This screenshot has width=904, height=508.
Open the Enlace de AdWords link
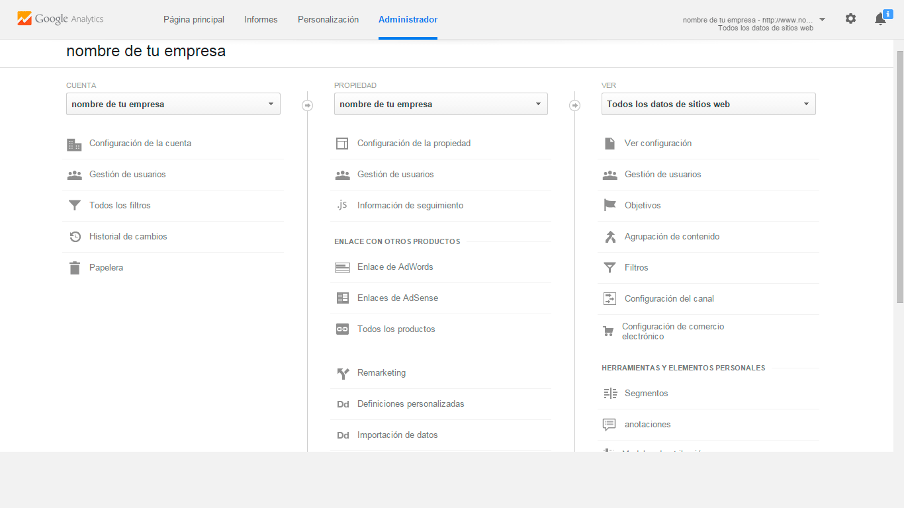pyautogui.click(x=395, y=267)
